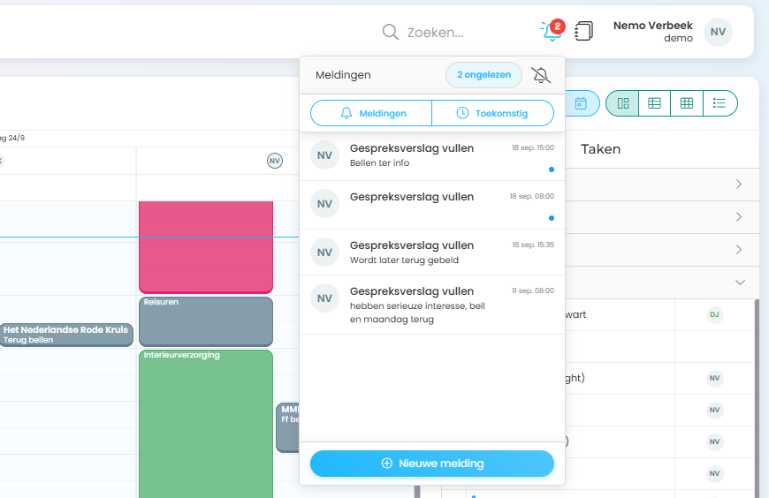Select the table rows view icon
The height and width of the screenshot is (498, 769).
(x=654, y=103)
